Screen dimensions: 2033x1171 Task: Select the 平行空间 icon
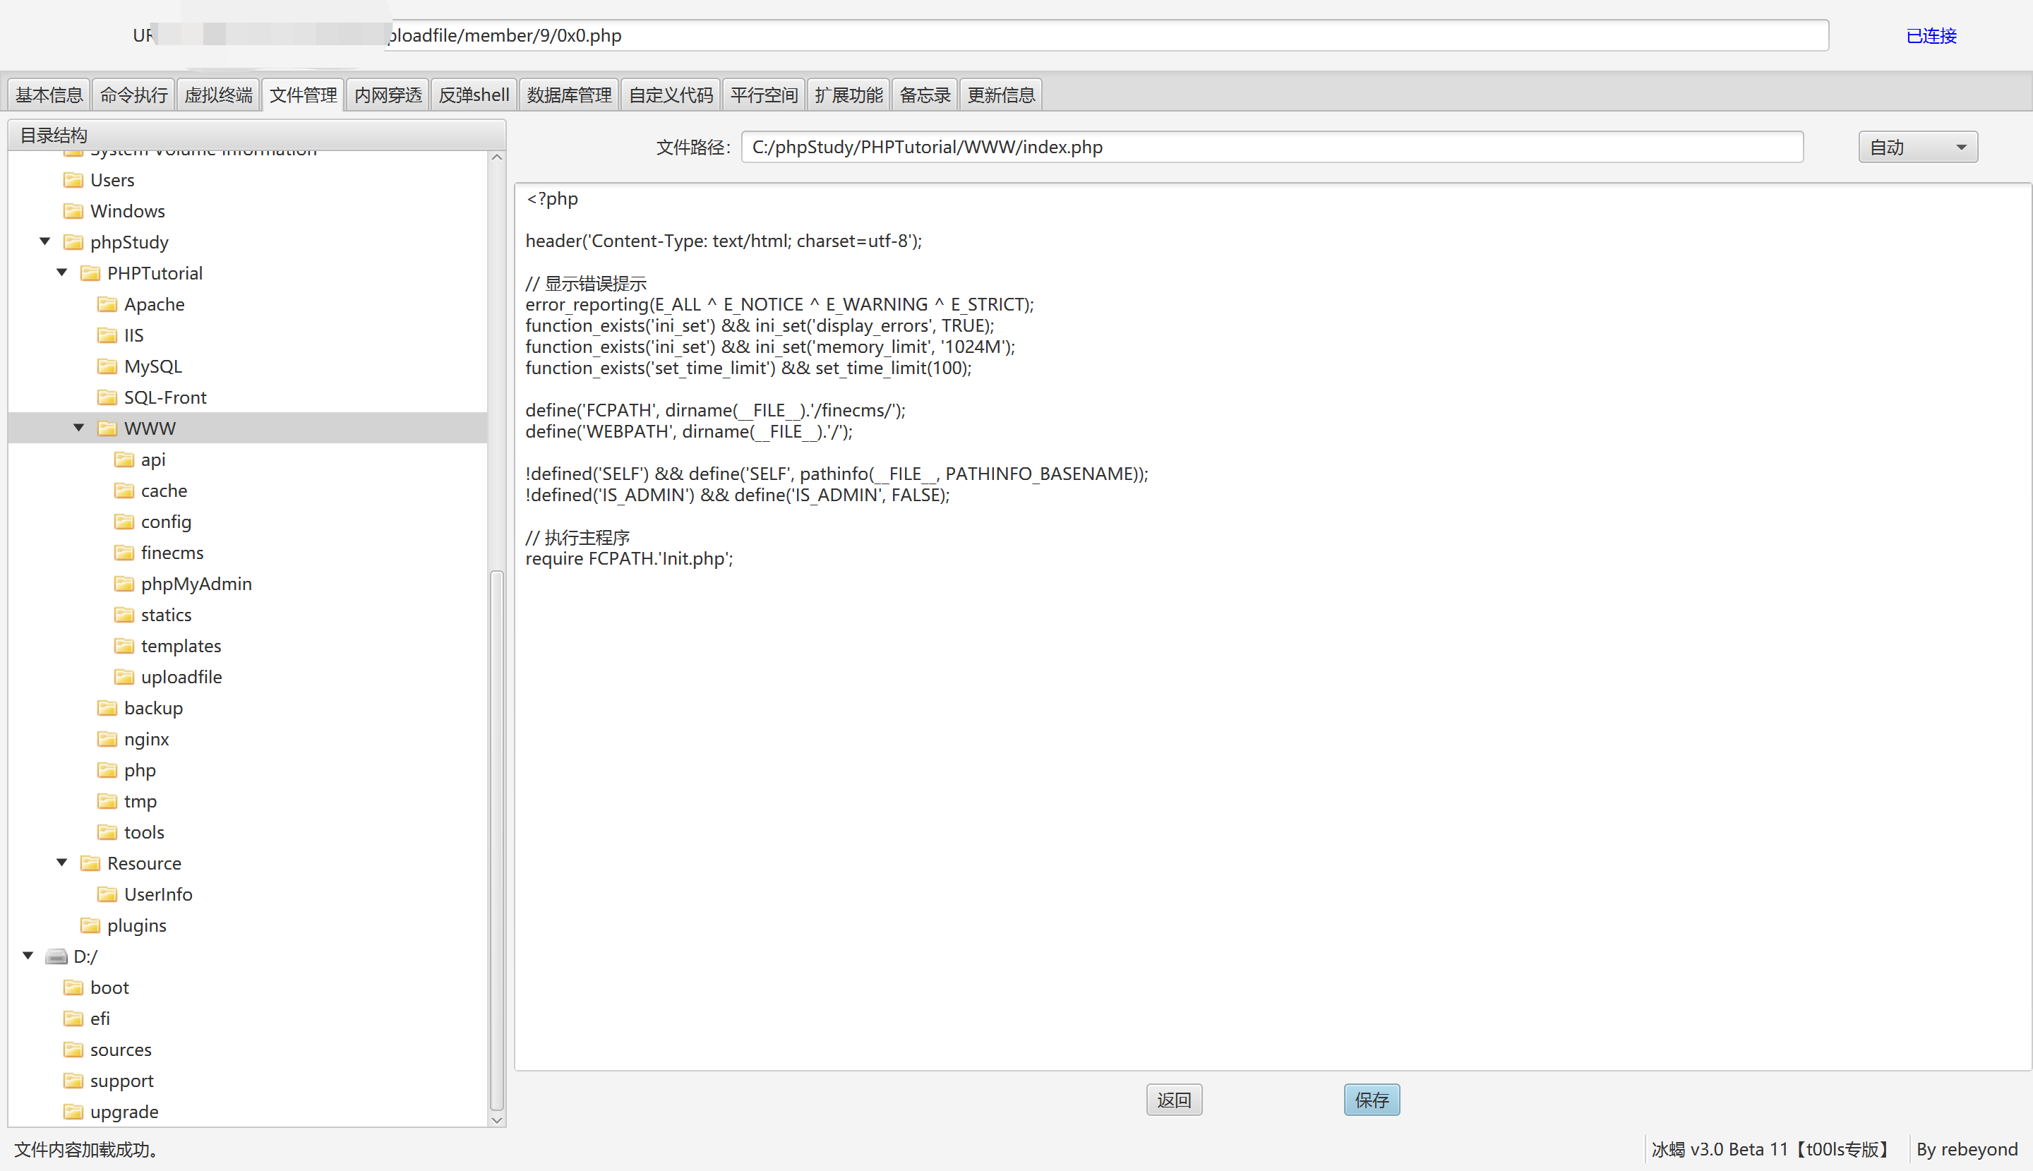pos(762,93)
